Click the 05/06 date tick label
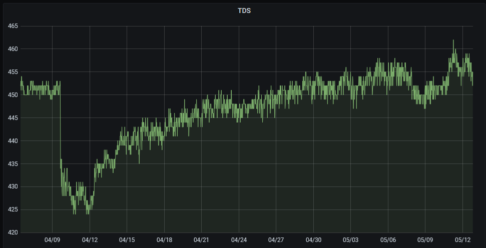486x248 pixels. [388, 239]
